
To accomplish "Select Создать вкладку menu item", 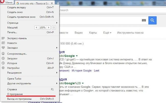I will (x=30, y=7).
